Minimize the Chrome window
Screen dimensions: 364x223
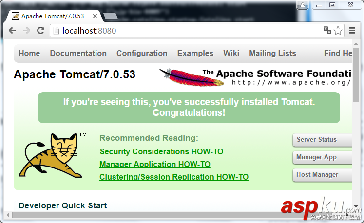click(x=319, y=5)
